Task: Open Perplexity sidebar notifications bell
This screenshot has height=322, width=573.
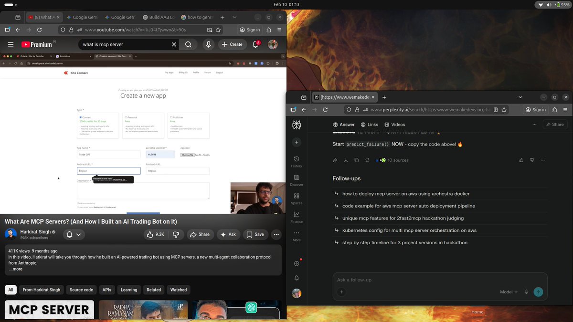Action: coord(297,278)
